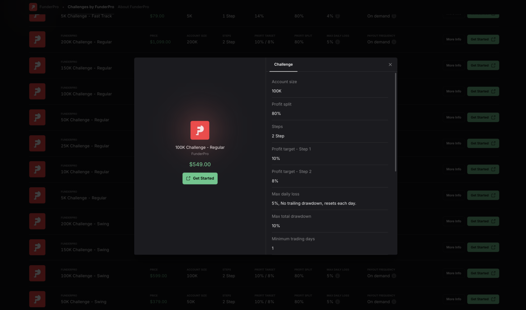Click the info icon next to Max Daily Loss 5%
This screenshot has width=526, height=310.
tap(337, 42)
